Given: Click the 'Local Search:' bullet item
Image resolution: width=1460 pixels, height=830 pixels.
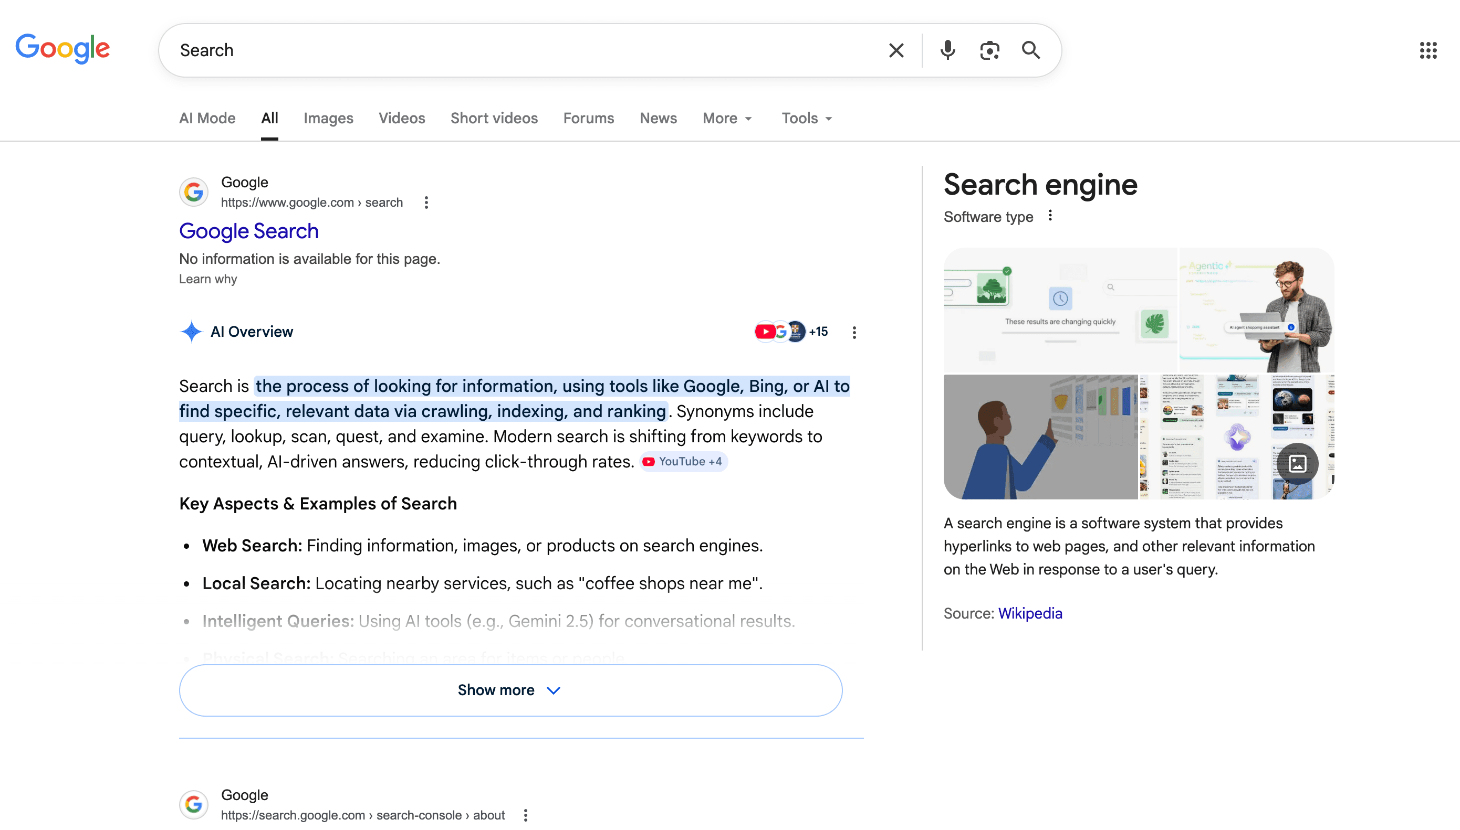Looking at the screenshot, I should coord(482,583).
